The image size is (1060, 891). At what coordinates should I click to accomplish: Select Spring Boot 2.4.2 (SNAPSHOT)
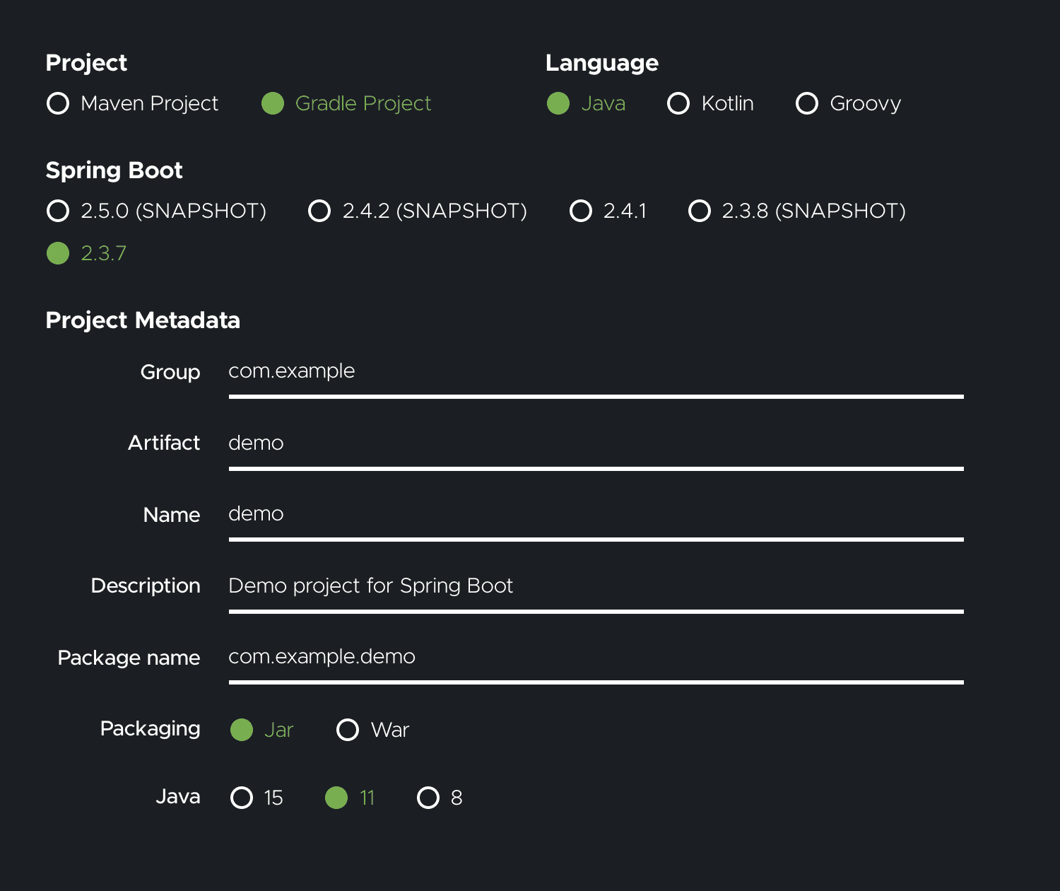tap(418, 211)
